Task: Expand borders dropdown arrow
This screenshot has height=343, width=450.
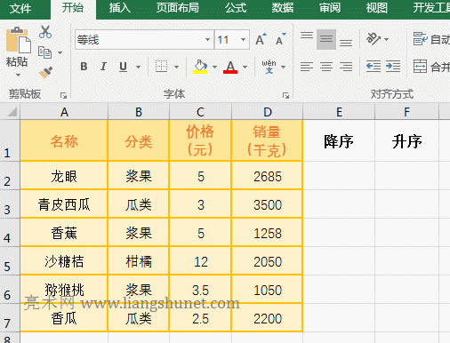Action: (x=176, y=67)
